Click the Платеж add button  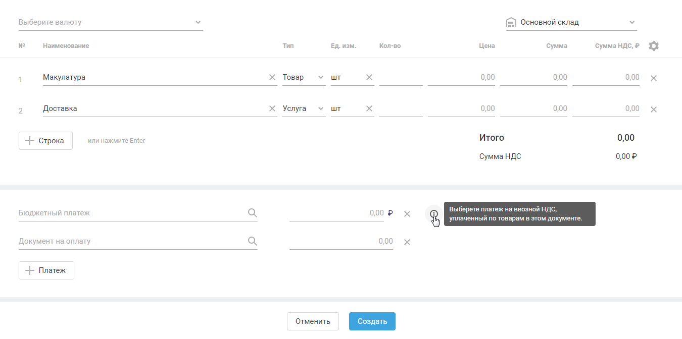click(46, 270)
